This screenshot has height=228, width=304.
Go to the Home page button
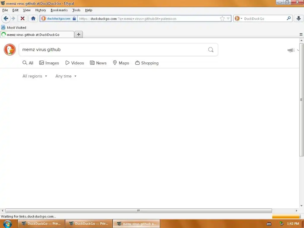tap(33, 18)
